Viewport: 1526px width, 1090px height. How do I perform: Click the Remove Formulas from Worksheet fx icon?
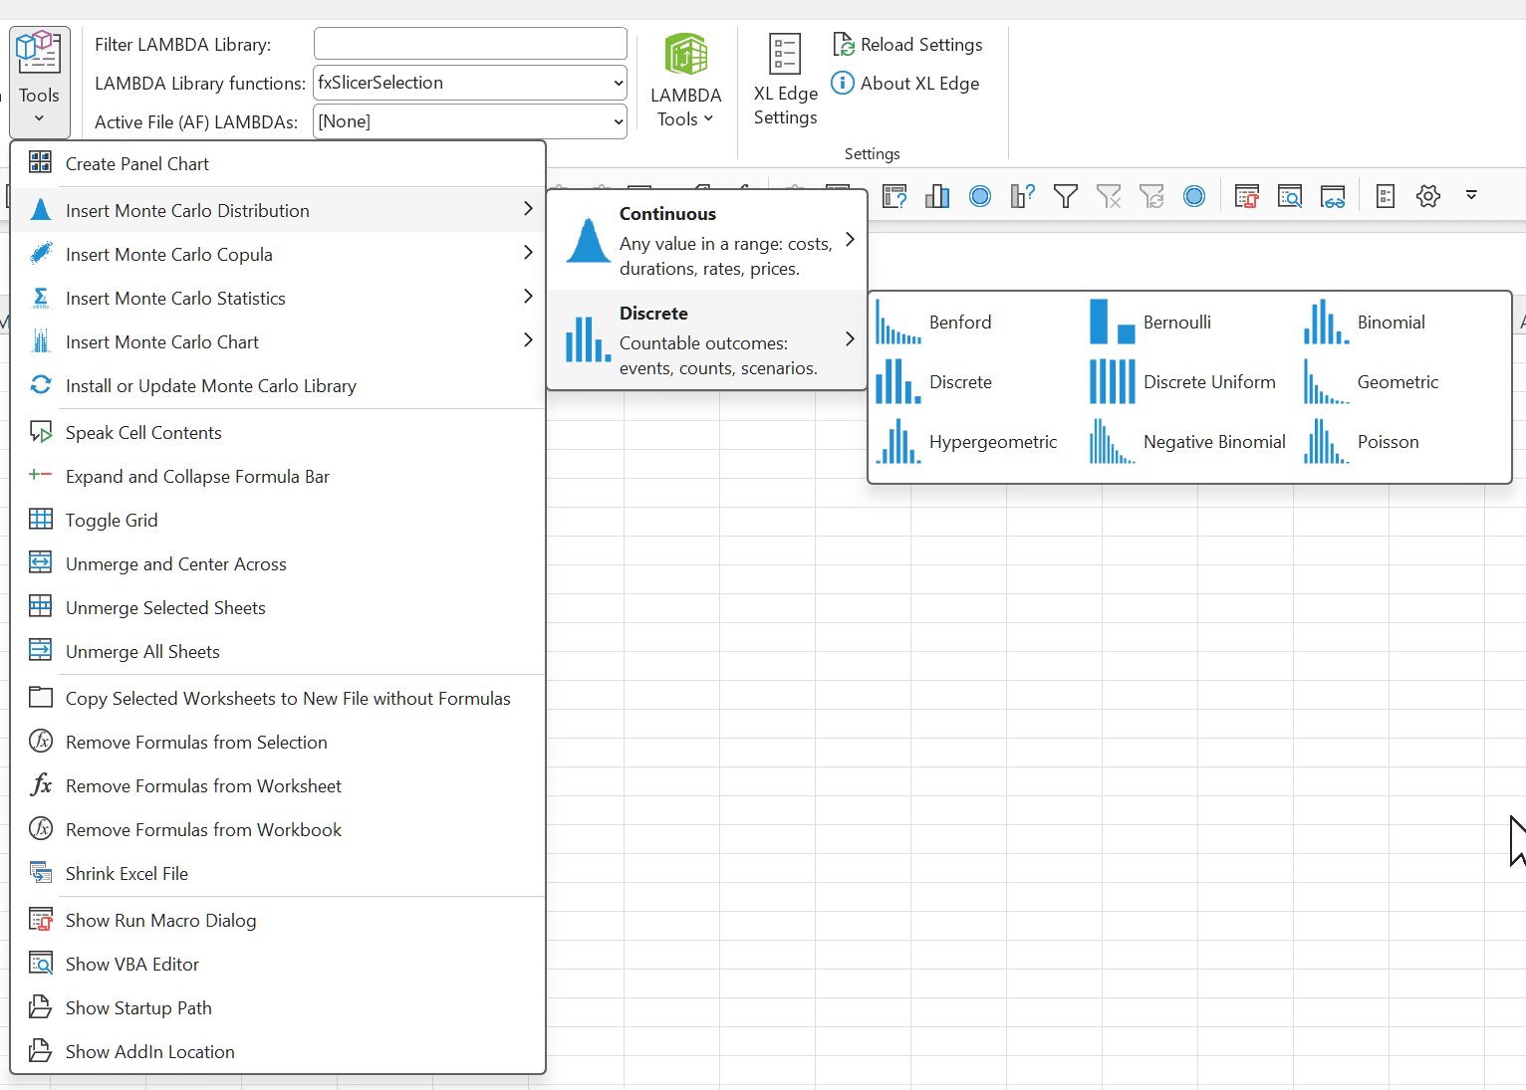click(41, 785)
